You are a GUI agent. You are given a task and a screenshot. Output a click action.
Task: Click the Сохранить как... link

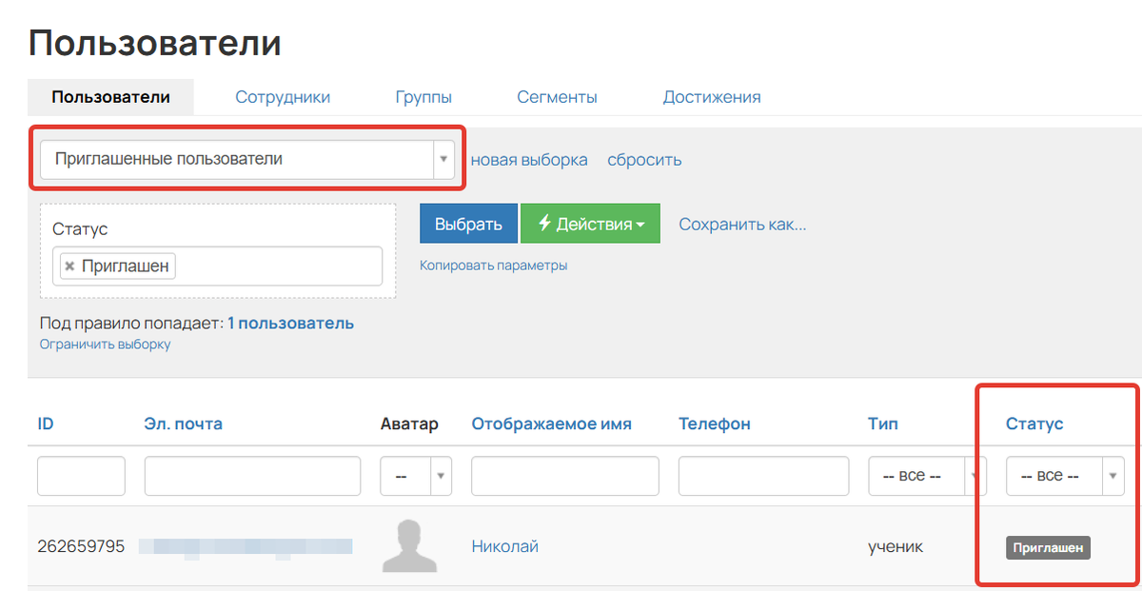pos(742,224)
